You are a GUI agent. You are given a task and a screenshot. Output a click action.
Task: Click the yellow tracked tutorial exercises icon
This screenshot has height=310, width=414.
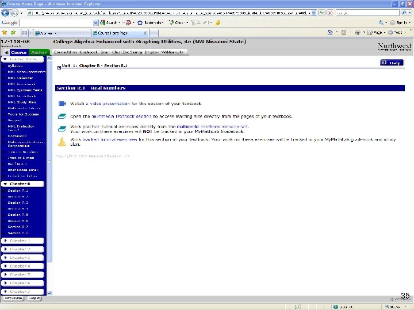tap(62, 142)
